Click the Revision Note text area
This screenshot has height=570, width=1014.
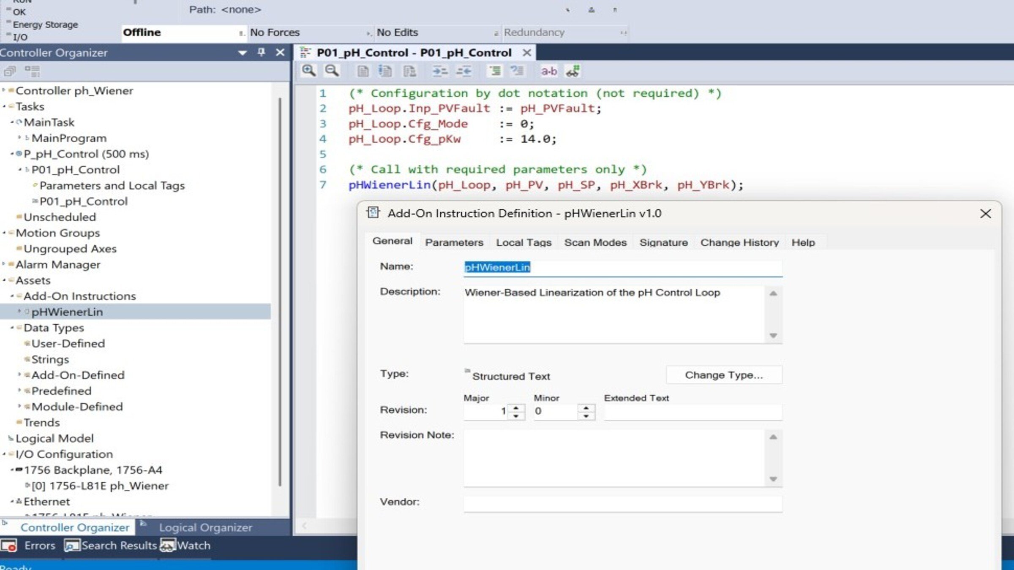[614, 458]
